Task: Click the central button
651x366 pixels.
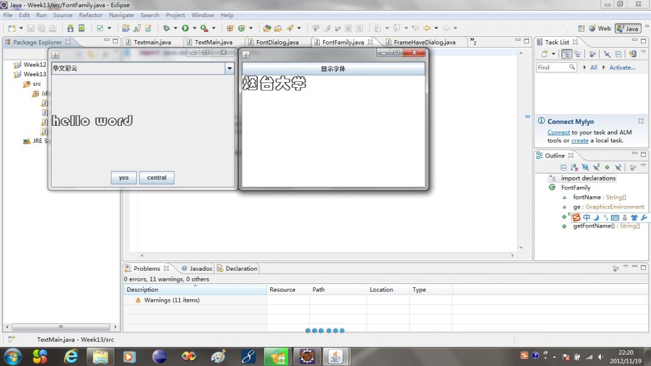Action: pyautogui.click(x=156, y=178)
